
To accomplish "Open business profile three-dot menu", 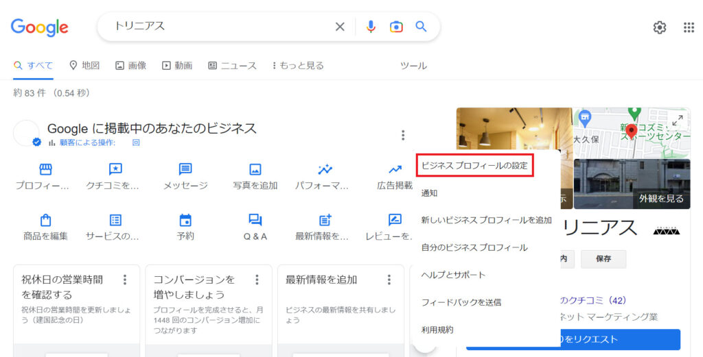I will click(x=403, y=135).
